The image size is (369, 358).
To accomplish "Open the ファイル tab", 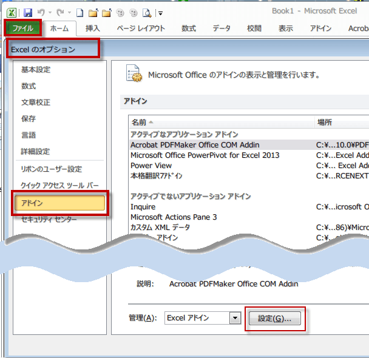I will (23, 28).
